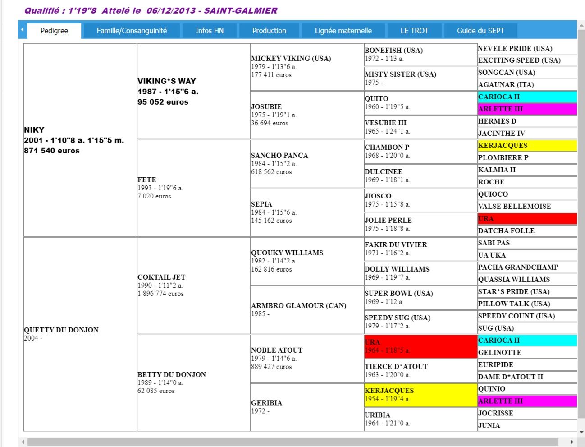The width and height of the screenshot is (585, 447).
Task: Click MISTY SISTER (USA) cell
Action: coord(421,78)
